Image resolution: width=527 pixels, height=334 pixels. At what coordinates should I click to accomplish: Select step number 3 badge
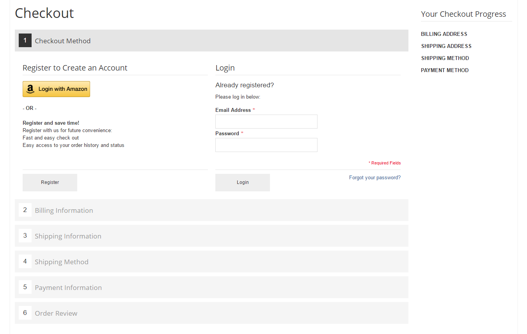click(x=25, y=236)
